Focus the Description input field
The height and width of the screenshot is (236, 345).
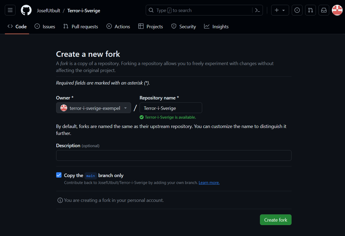tap(174, 155)
